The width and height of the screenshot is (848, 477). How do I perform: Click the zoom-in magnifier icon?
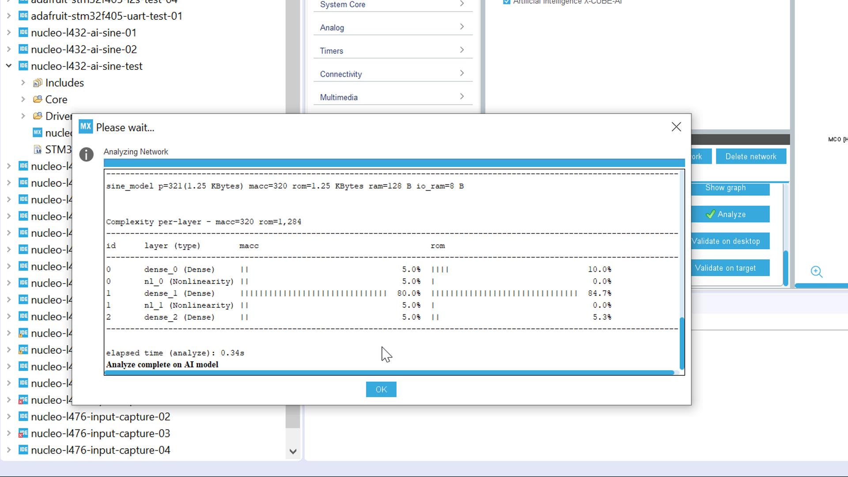click(x=816, y=272)
